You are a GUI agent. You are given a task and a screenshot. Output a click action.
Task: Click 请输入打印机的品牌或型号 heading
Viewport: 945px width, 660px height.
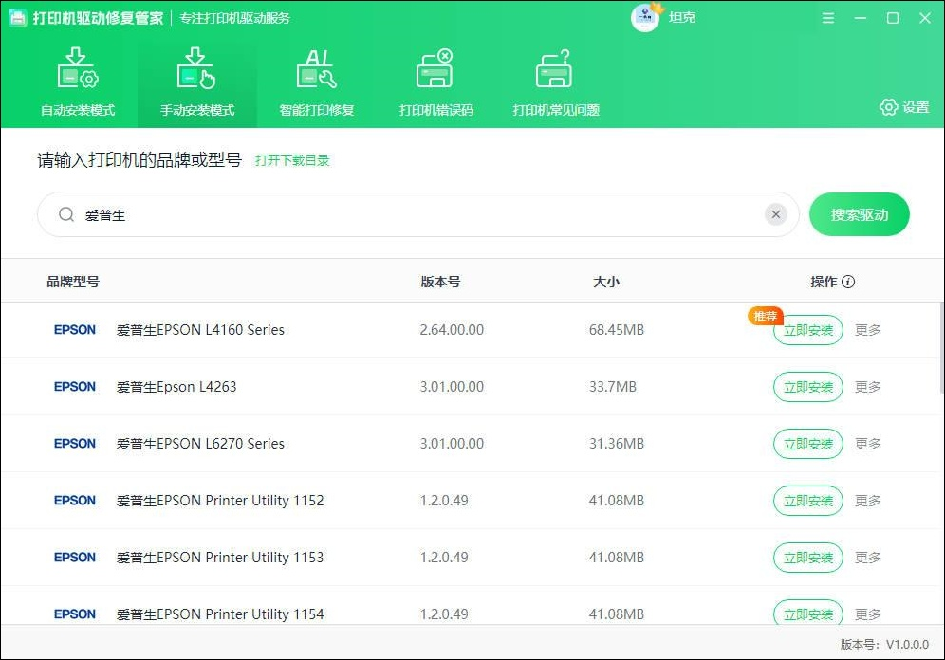click(x=139, y=160)
